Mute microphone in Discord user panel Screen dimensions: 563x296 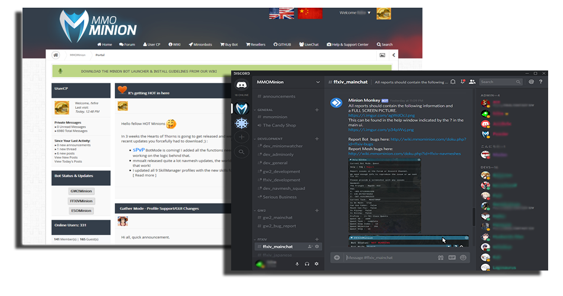(297, 263)
